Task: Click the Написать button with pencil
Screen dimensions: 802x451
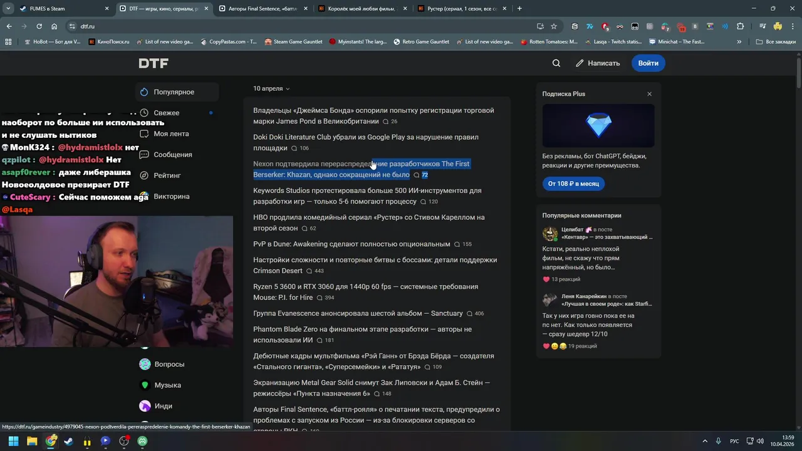Action: tap(598, 63)
